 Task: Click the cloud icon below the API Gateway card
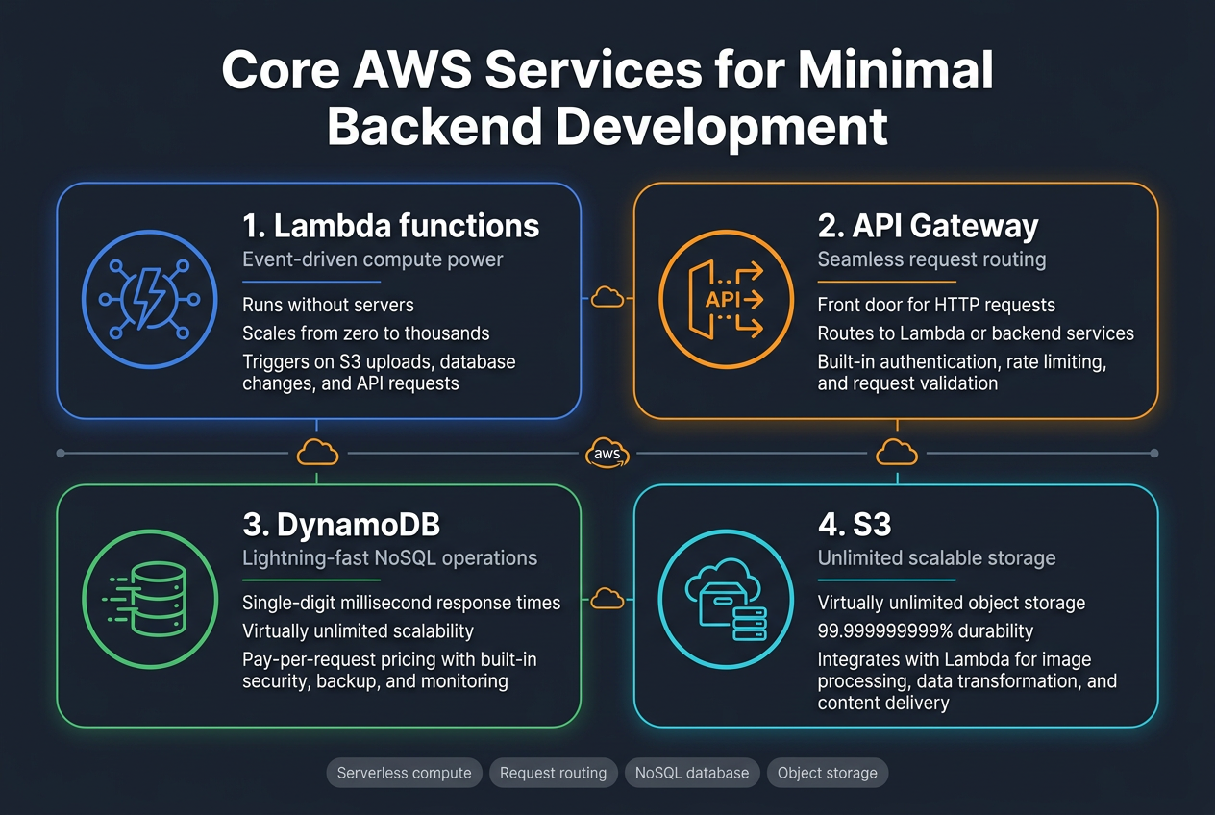(x=897, y=452)
